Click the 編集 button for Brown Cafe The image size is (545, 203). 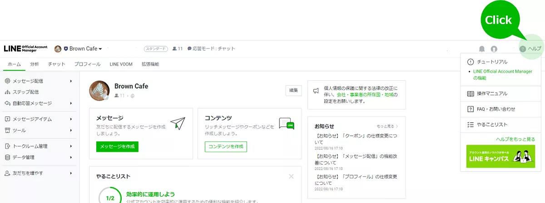tap(293, 91)
